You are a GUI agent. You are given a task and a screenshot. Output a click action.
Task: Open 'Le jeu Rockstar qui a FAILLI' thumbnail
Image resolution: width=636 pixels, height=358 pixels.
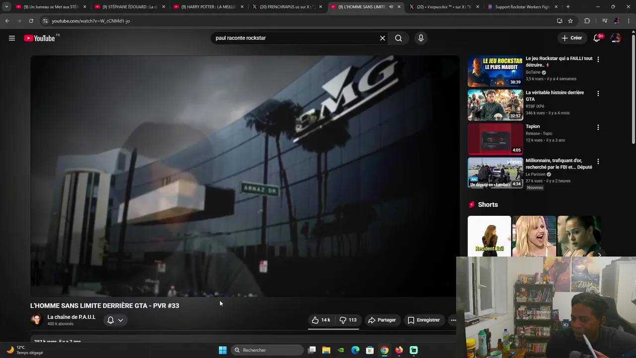(x=495, y=71)
